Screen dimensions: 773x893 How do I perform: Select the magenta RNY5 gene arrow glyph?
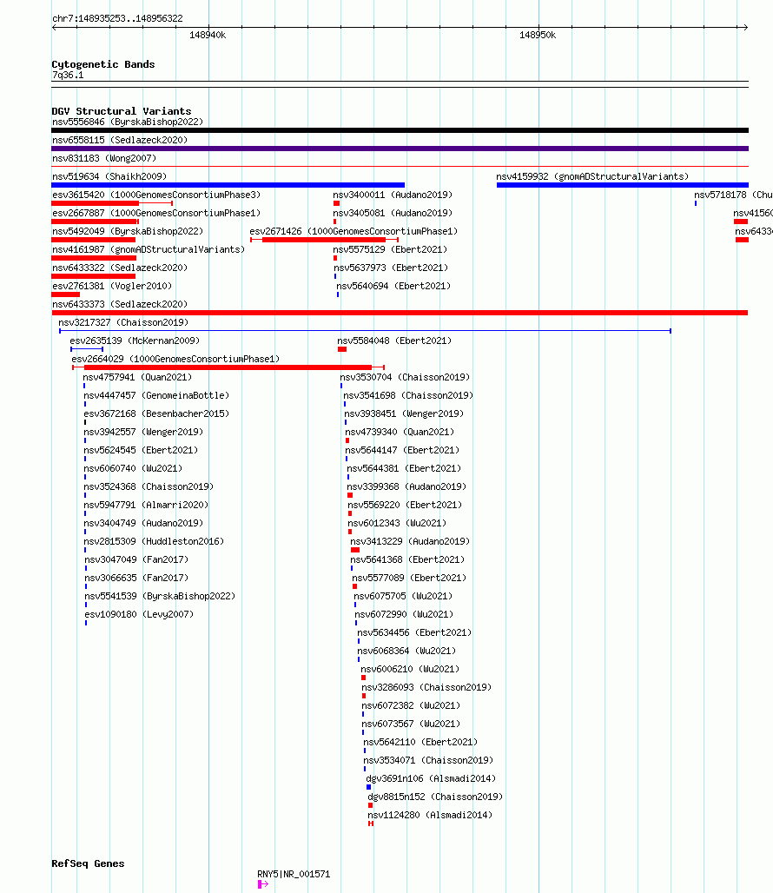click(262, 884)
